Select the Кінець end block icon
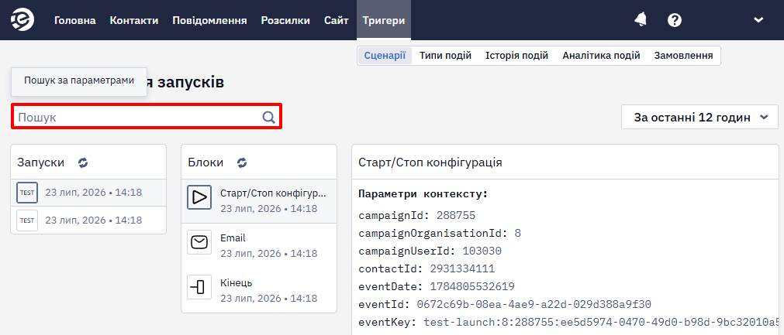The image size is (784, 335). point(199,287)
